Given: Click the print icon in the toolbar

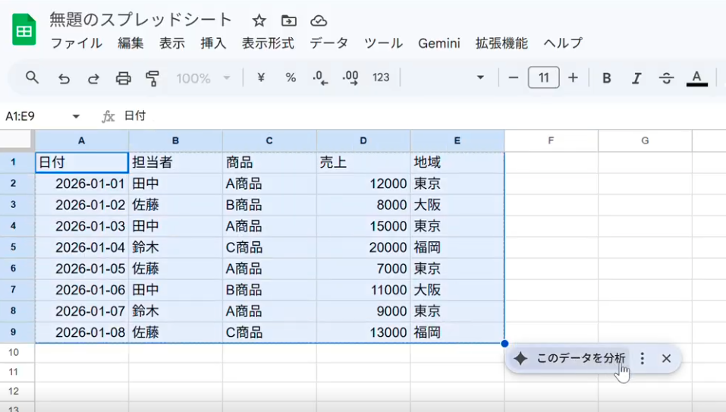Looking at the screenshot, I should (x=123, y=78).
